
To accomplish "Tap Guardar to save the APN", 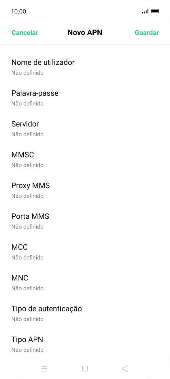I will (x=147, y=33).
